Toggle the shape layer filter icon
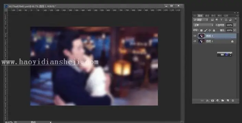 pos(226,20)
